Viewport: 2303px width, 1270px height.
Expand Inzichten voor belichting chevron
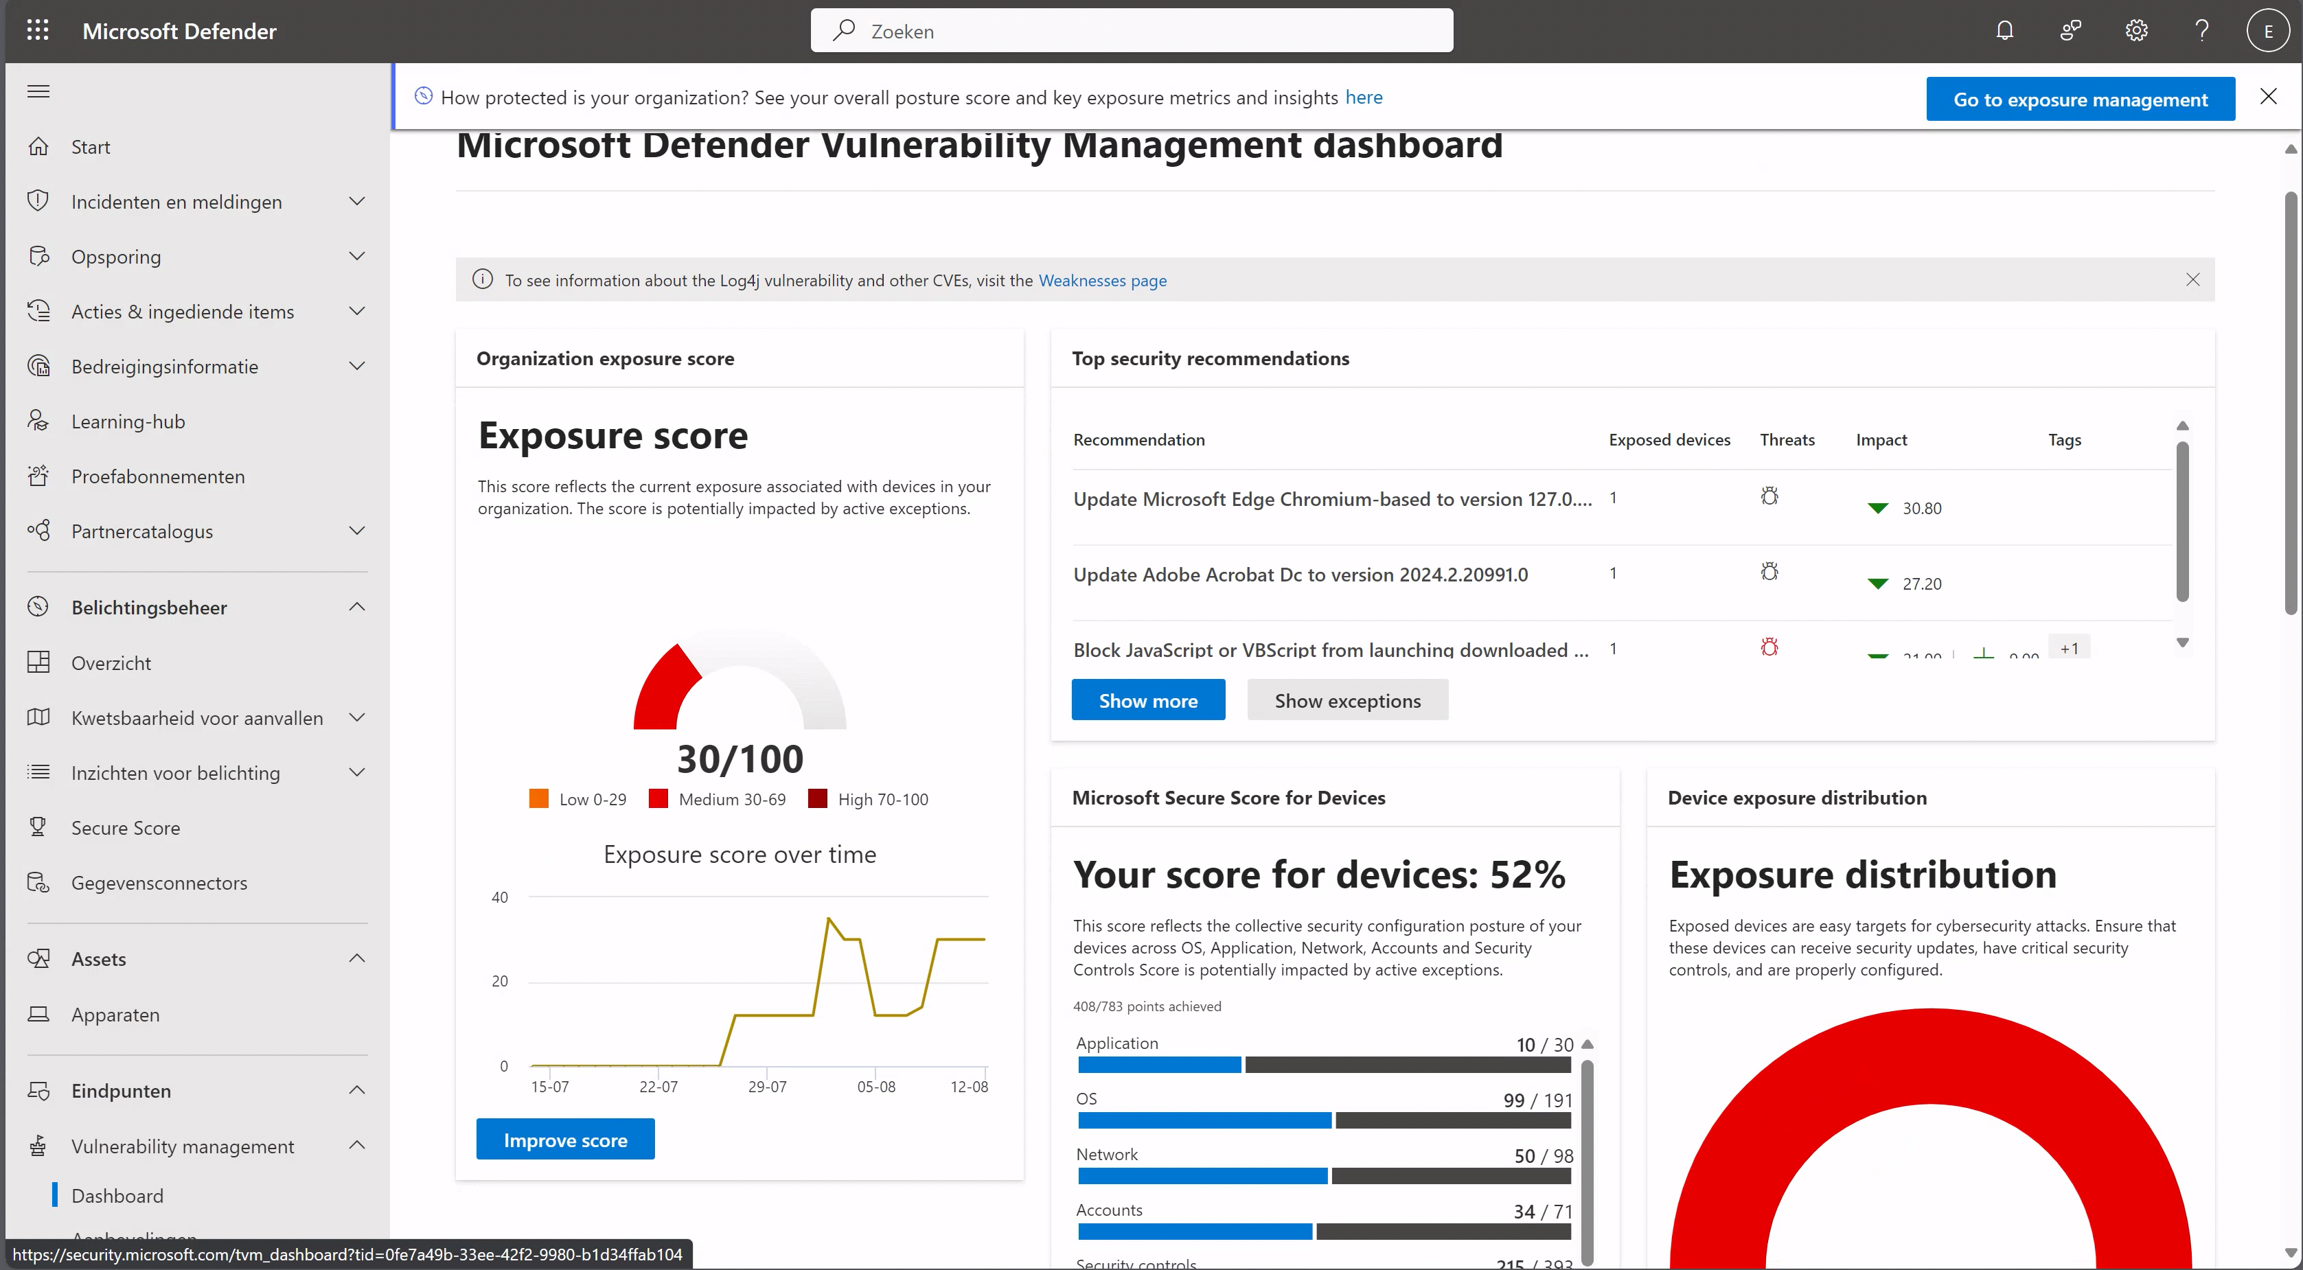[357, 773]
